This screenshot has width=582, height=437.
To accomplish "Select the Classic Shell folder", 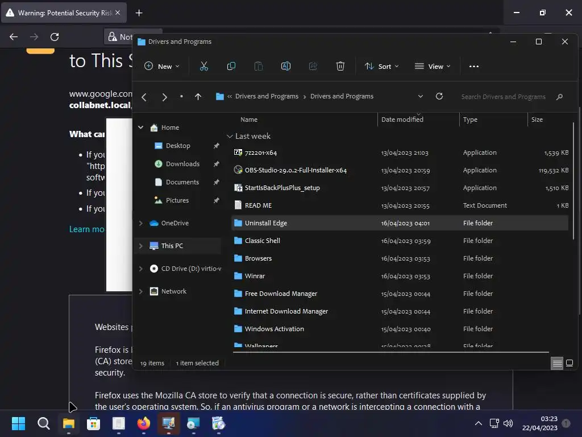I will (x=400, y=241).
